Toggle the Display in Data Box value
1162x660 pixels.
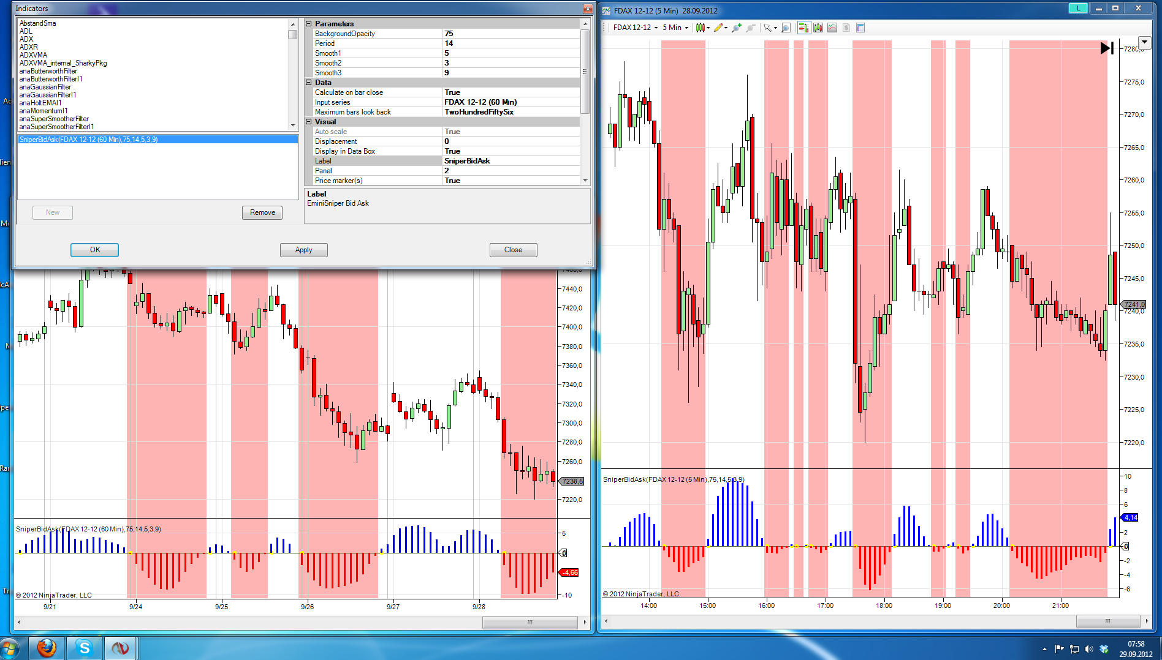(x=511, y=151)
